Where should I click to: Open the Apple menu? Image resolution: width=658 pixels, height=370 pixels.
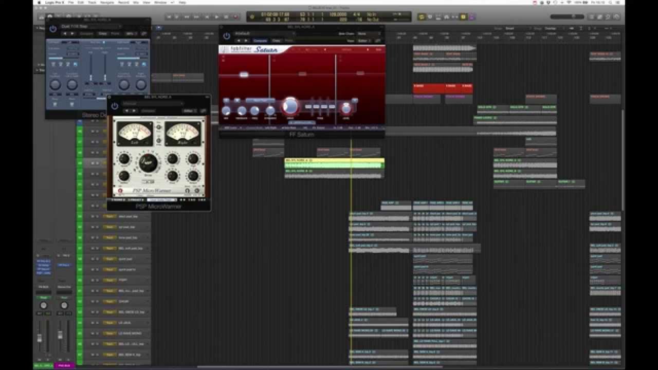(39, 3)
